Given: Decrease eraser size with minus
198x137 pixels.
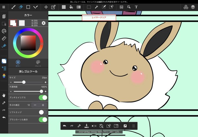Looking at the screenshot, I should (11, 82).
